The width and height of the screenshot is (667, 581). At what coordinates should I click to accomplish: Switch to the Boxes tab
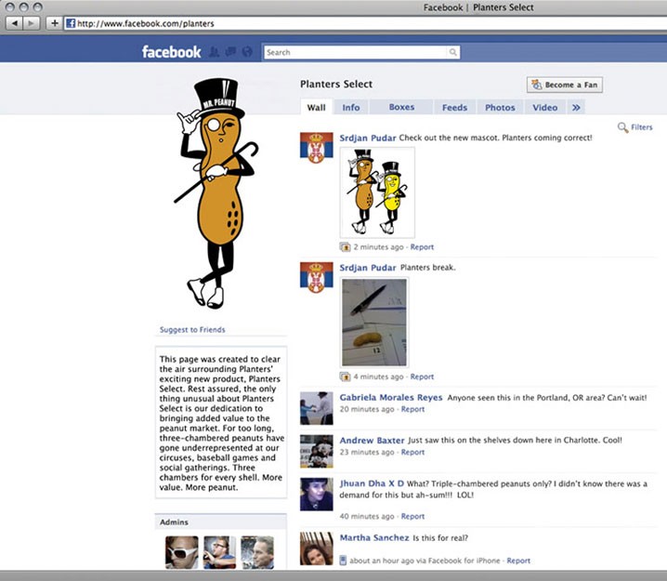coord(401,107)
